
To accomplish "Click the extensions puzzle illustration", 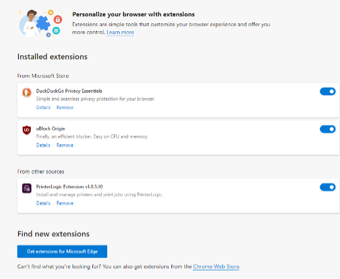I will coord(41,23).
